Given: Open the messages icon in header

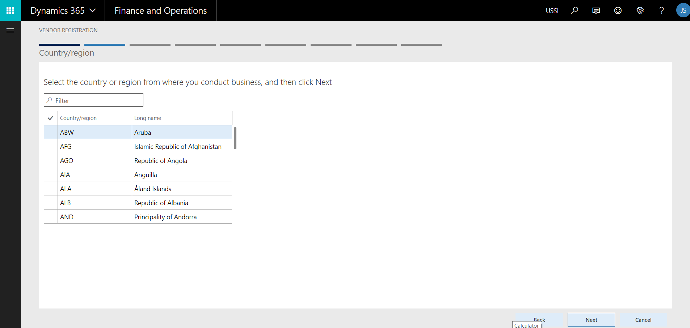Looking at the screenshot, I should click(x=596, y=10).
